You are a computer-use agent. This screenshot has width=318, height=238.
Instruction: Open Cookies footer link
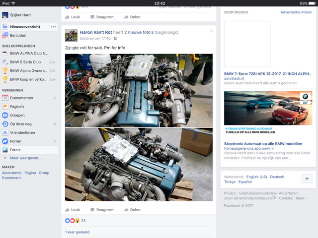click(286, 198)
